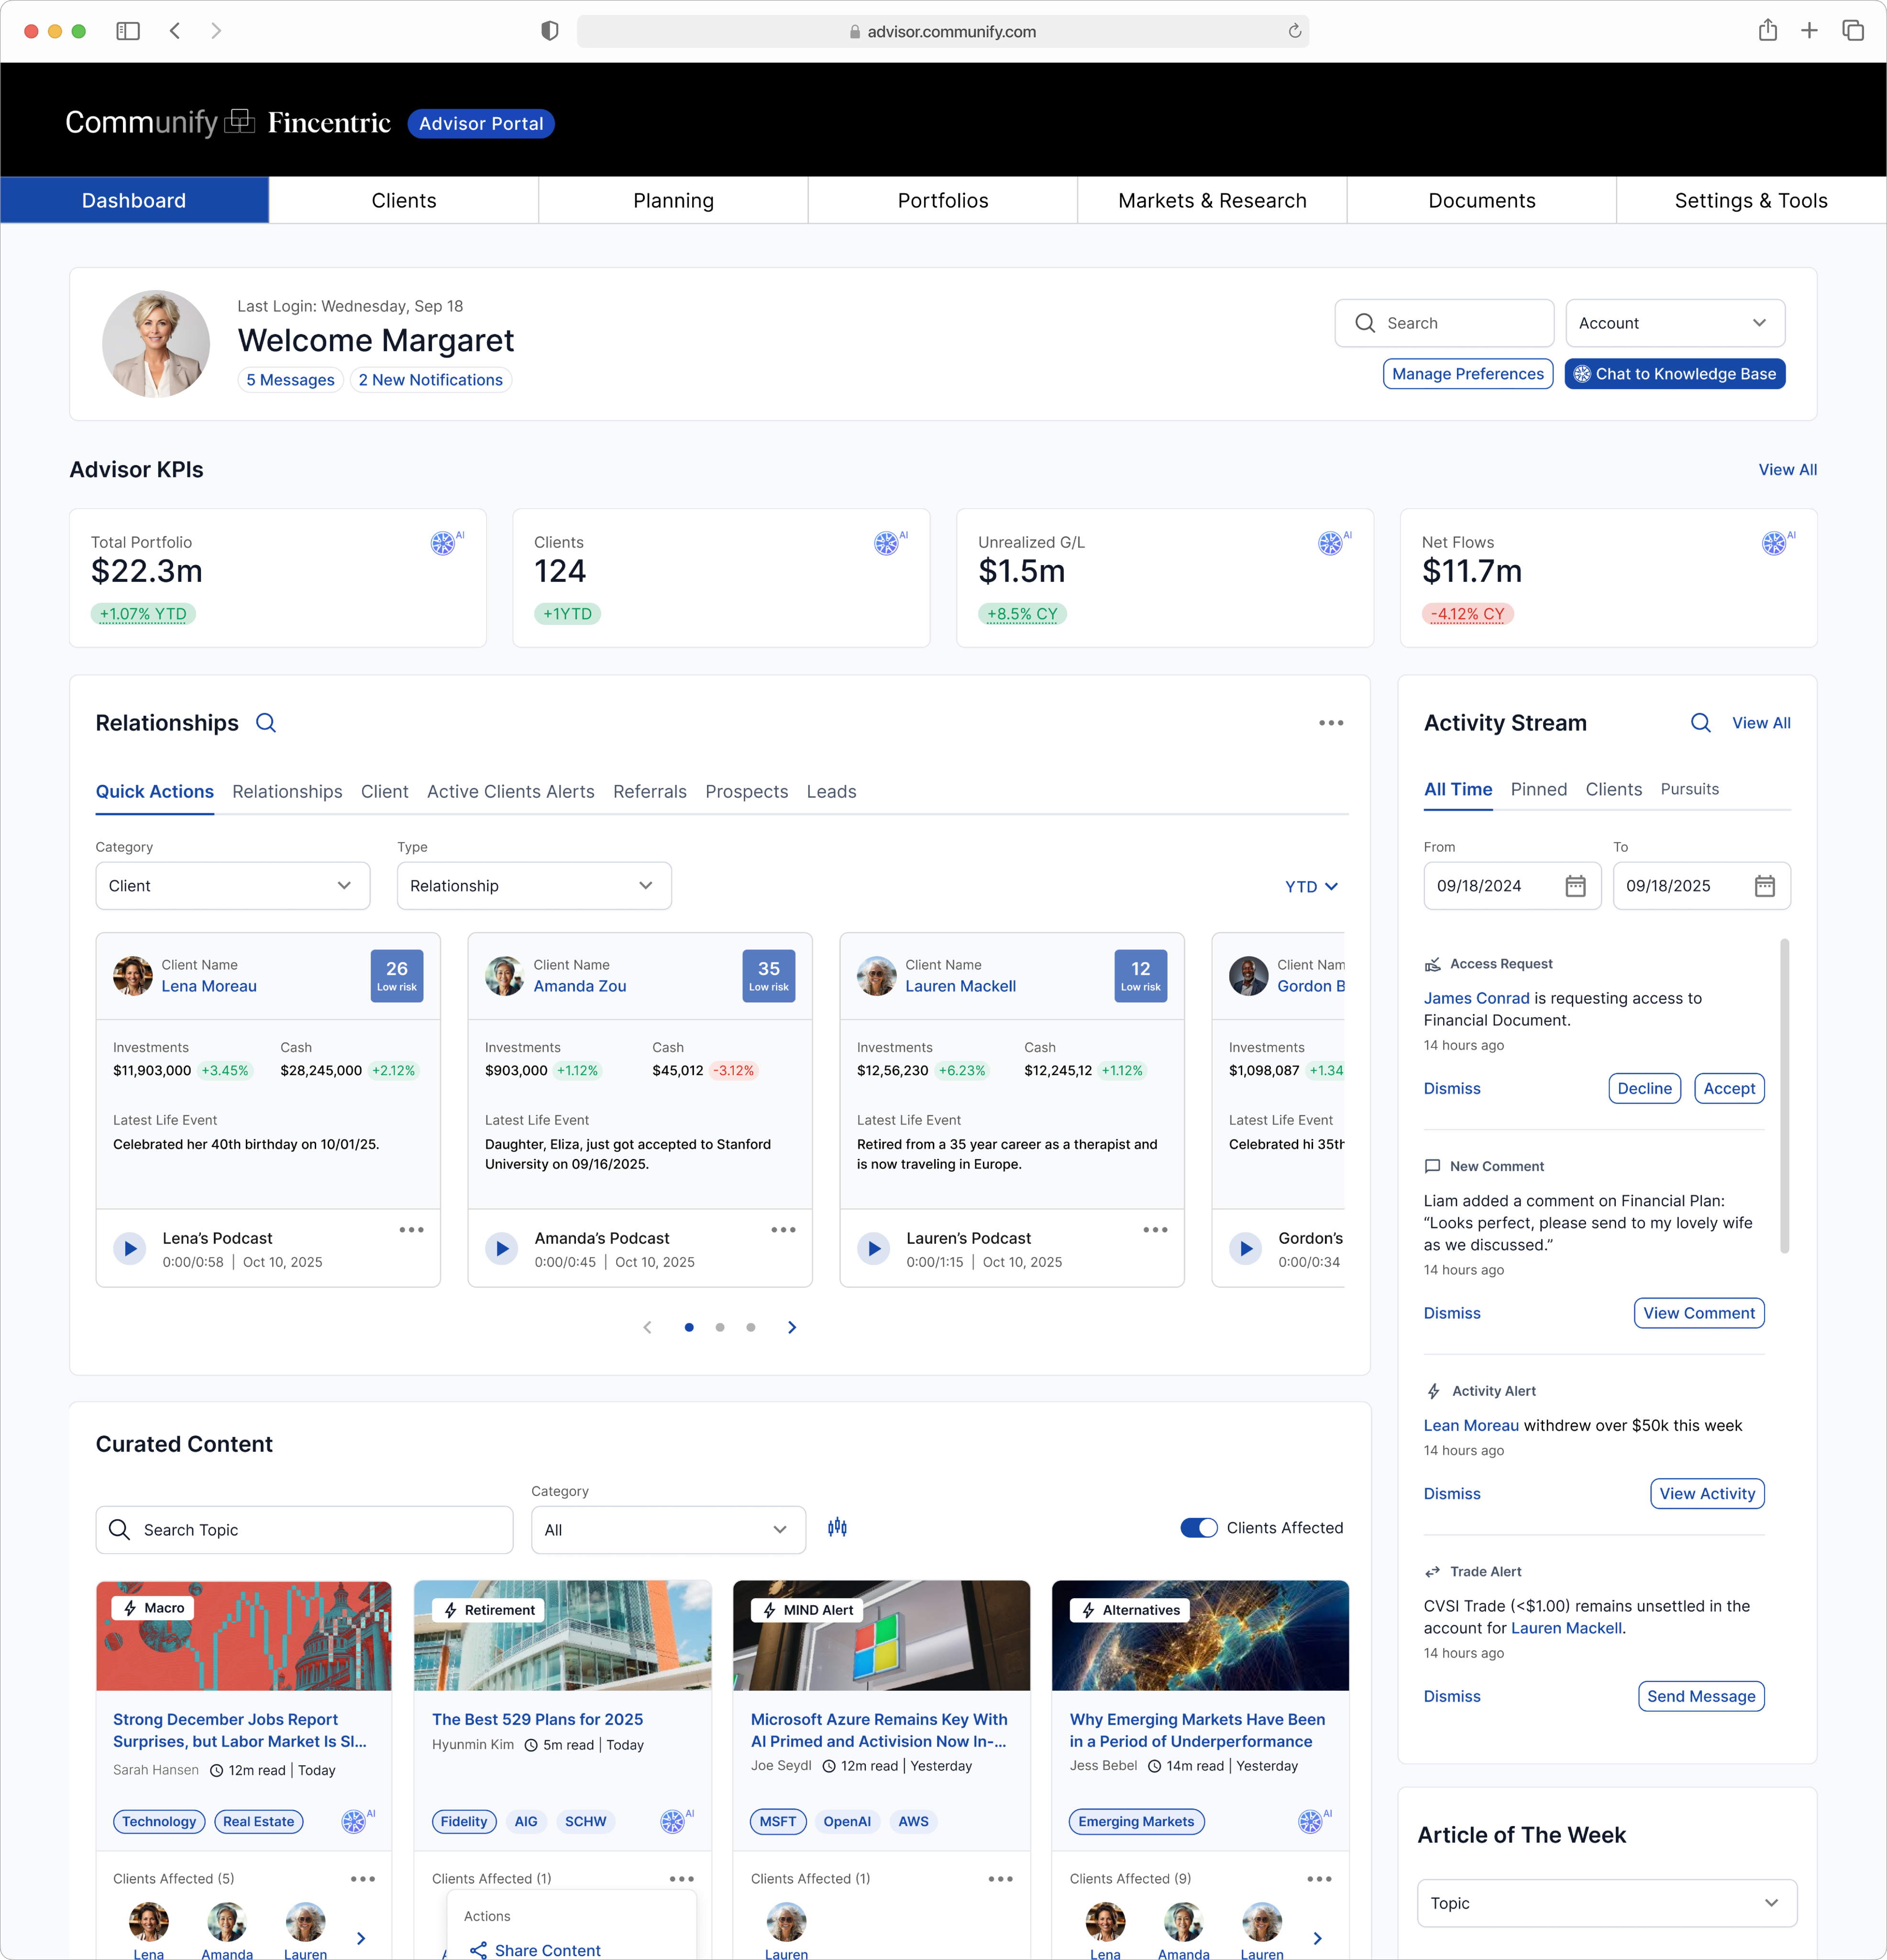Click the Activity Stream search icon
This screenshot has height=1960, width=1887.
click(1700, 723)
